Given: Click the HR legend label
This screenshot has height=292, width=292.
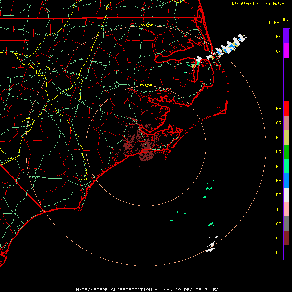Looking at the screenshot, I should click(278, 152).
